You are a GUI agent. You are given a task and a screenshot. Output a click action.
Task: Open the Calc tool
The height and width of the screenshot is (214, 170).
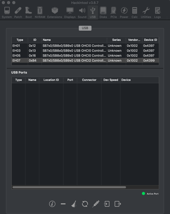pos(134,12)
